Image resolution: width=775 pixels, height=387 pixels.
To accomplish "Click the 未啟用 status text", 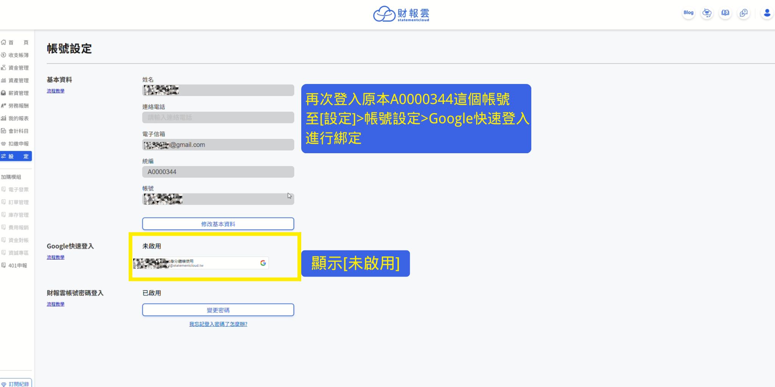I will 152,246.
